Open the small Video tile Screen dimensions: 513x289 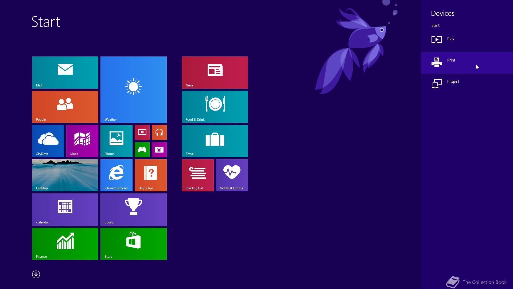[142, 132]
